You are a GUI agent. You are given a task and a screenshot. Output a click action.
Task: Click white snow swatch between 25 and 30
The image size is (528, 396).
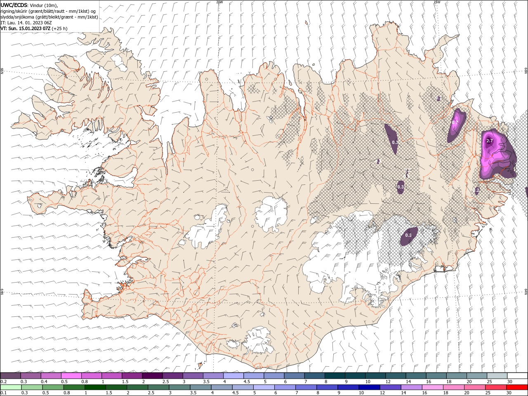pos(497,376)
